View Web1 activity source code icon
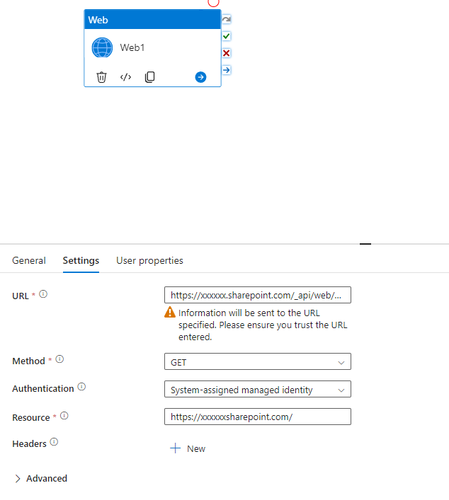The width and height of the screenshot is (449, 500). [x=125, y=77]
